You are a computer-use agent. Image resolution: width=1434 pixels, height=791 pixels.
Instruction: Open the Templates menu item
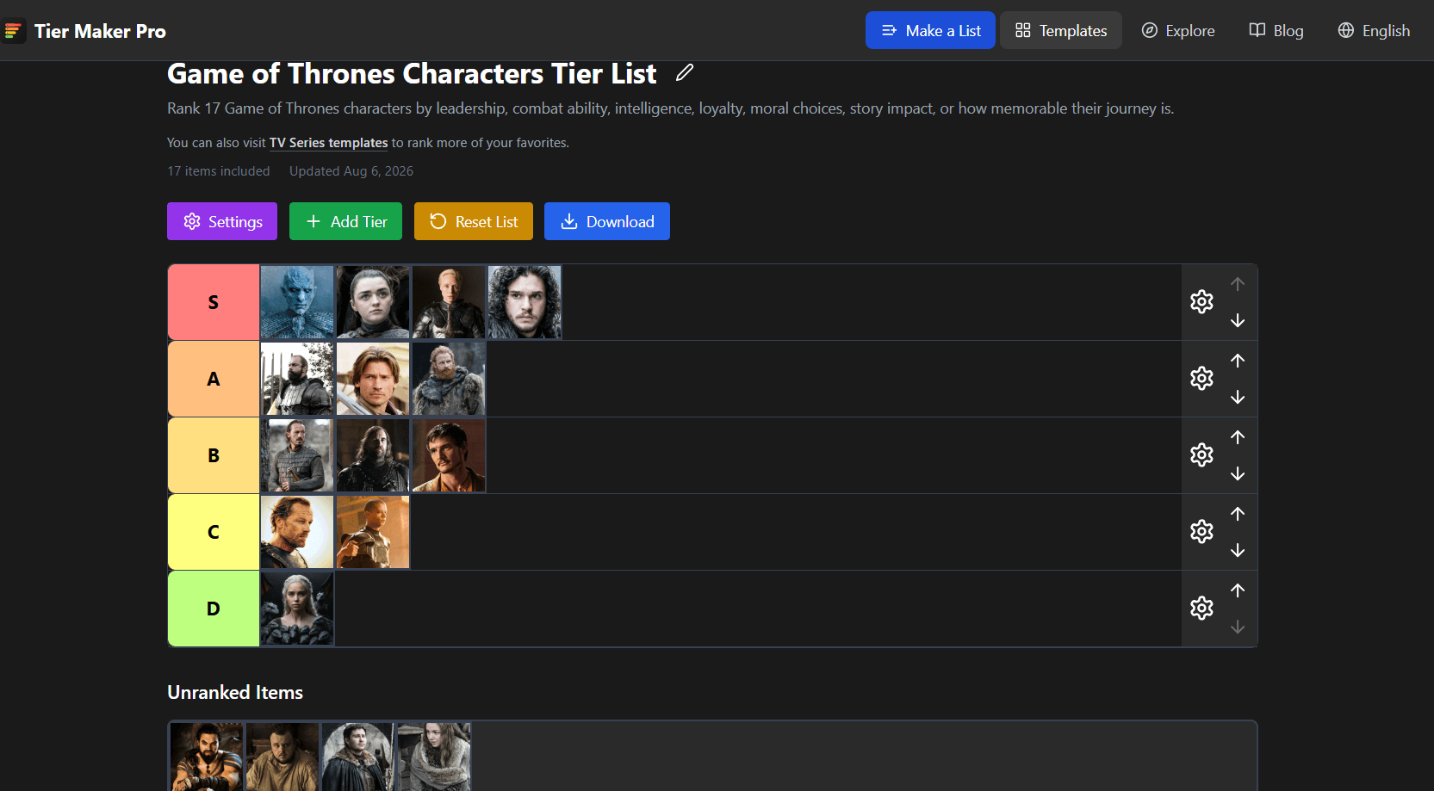(1061, 30)
